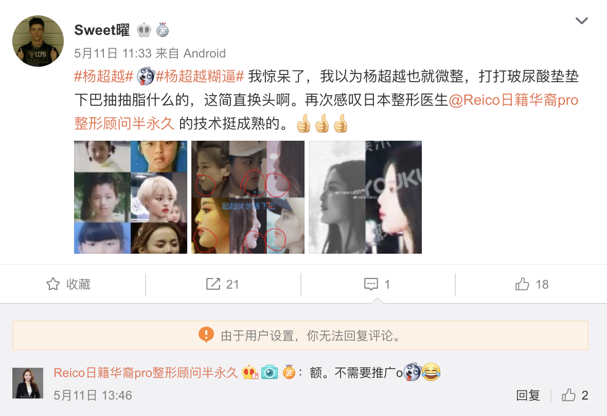
Task: Click the orange warning exclamation icon
Action: click(x=206, y=335)
